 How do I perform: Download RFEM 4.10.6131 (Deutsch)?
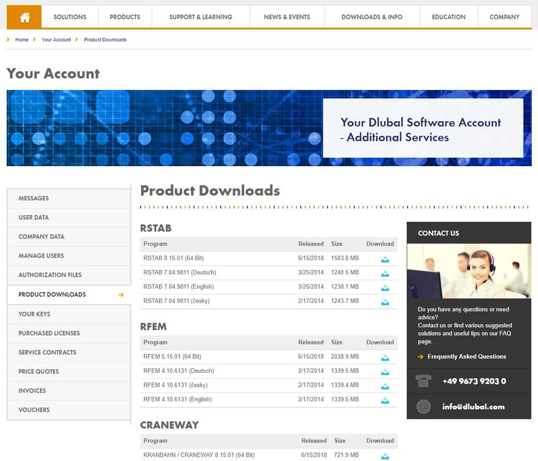click(385, 371)
